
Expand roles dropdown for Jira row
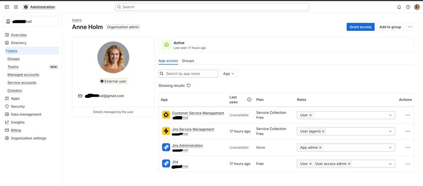point(390,164)
